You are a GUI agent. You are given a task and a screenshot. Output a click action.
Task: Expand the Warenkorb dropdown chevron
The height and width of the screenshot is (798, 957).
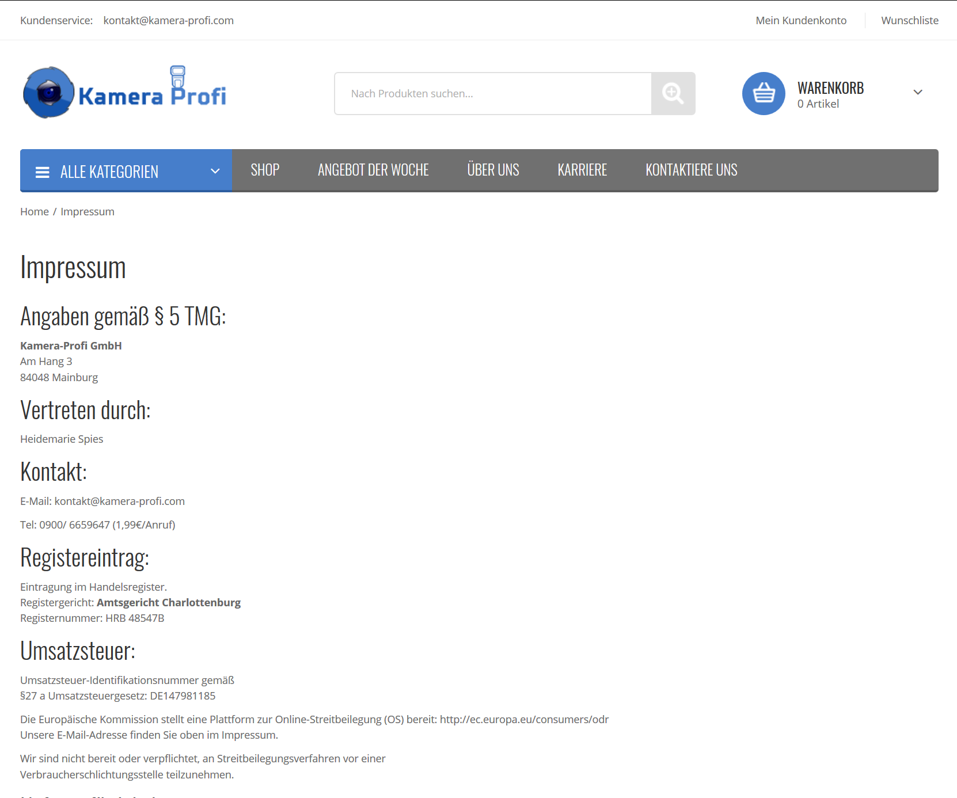(x=918, y=92)
